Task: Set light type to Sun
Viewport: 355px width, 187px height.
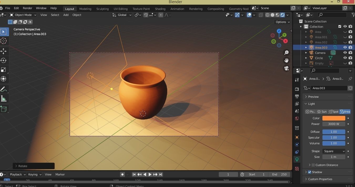Action: pyautogui.click(x=322, y=112)
